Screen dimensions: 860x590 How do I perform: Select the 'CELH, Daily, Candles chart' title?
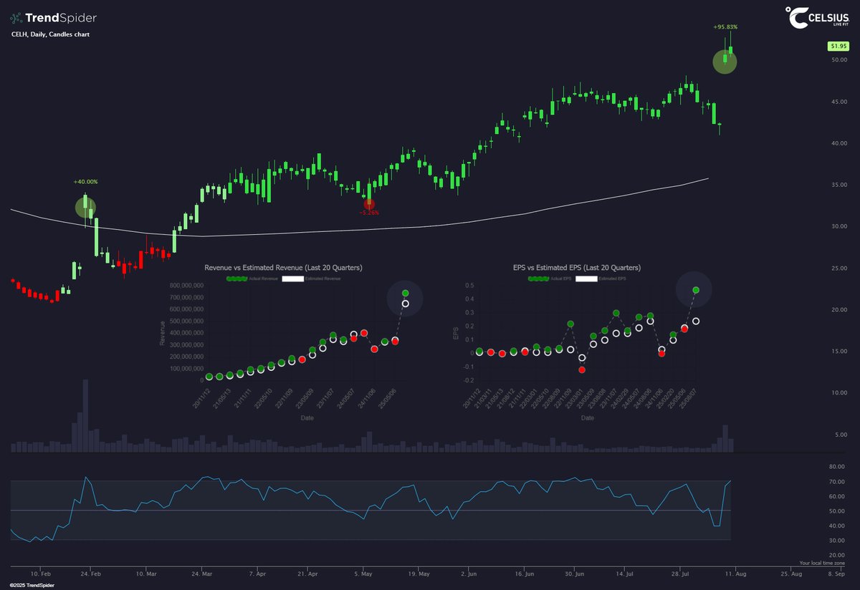coord(50,34)
